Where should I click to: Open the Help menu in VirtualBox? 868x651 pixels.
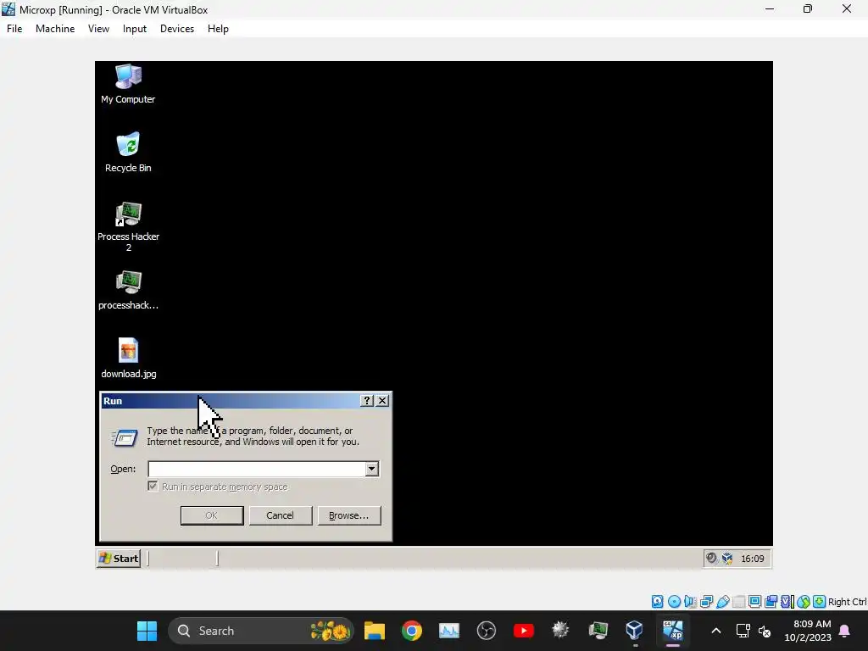pos(218,29)
